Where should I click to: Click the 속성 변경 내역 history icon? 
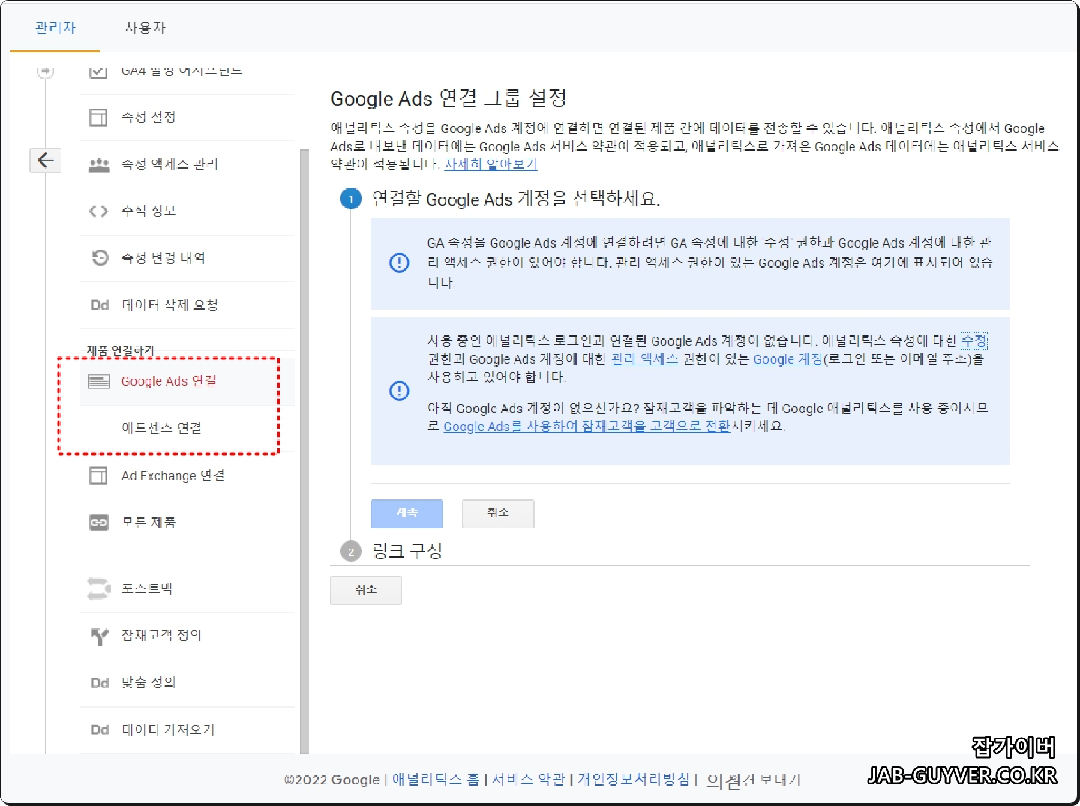coord(100,258)
